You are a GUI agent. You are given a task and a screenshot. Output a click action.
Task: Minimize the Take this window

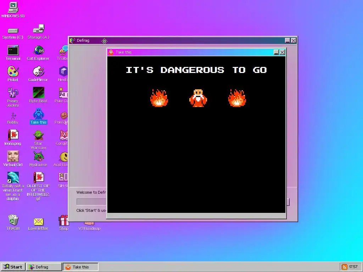click(276, 52)
